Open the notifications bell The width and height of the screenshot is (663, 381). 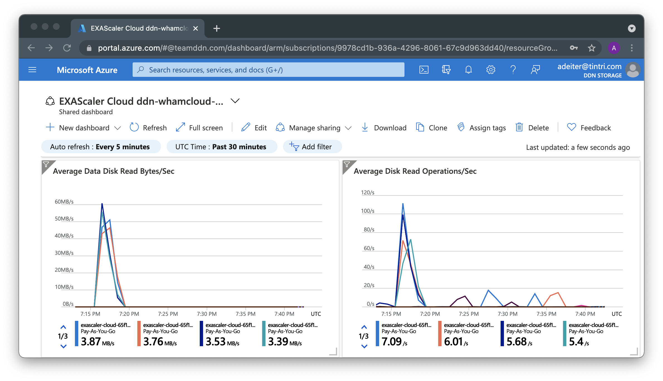click(x=468, y=70)
